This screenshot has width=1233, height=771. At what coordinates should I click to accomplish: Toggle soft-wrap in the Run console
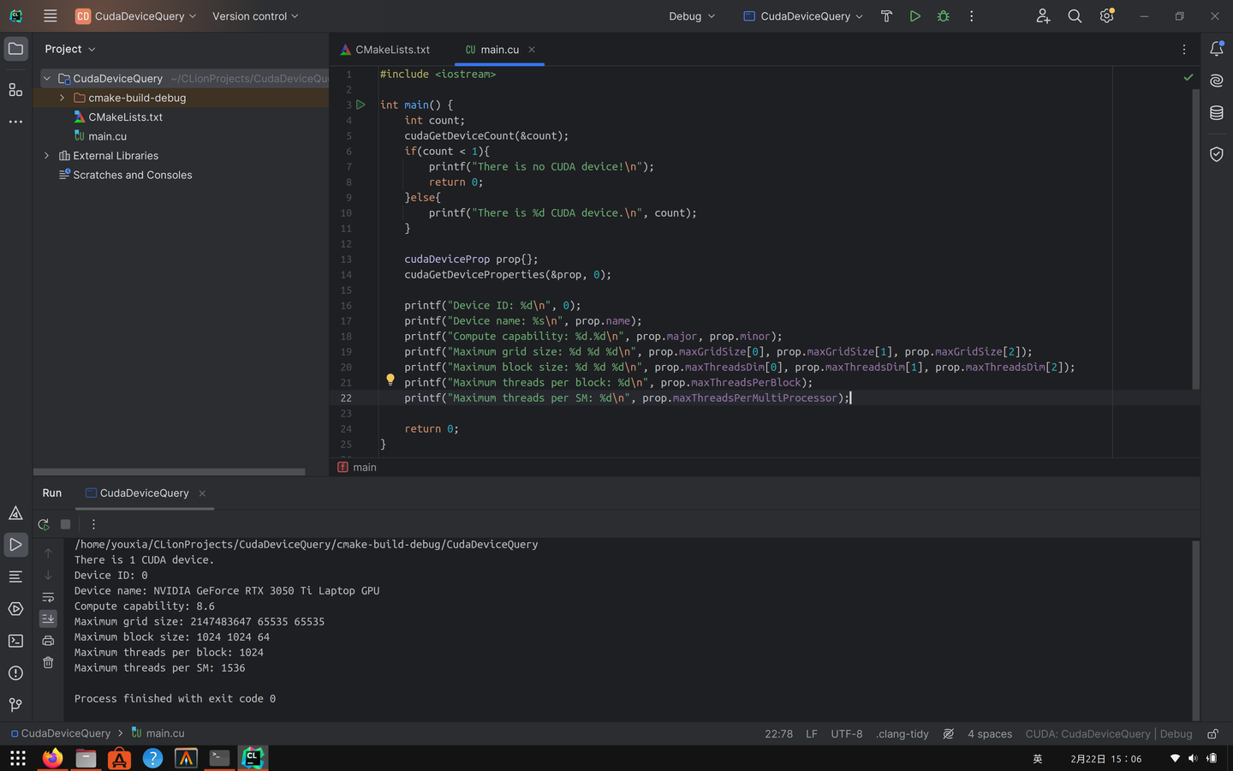(48, 596)
